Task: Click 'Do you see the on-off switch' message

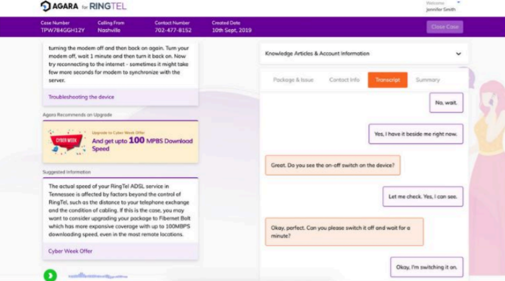Action: coord(333,165)
